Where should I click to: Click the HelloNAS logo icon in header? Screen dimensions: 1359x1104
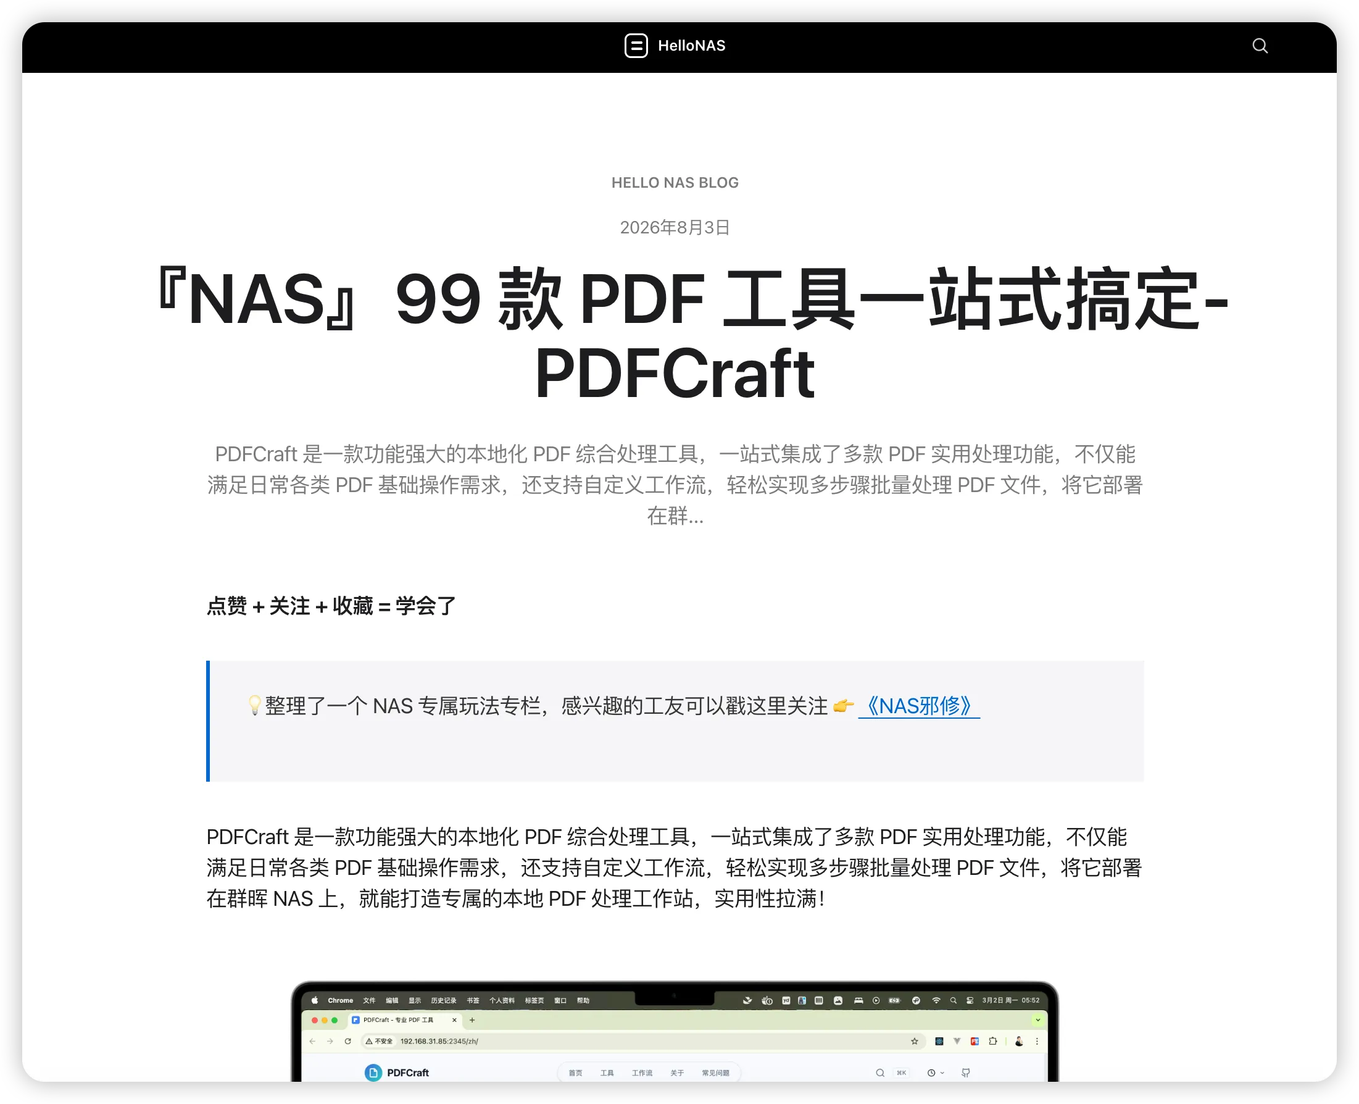636,46
